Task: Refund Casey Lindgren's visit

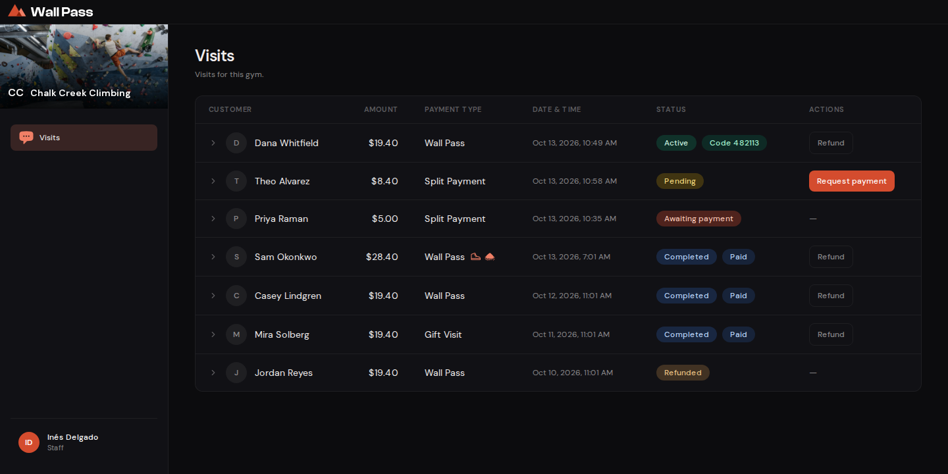Action: click(x=831, y=296)
